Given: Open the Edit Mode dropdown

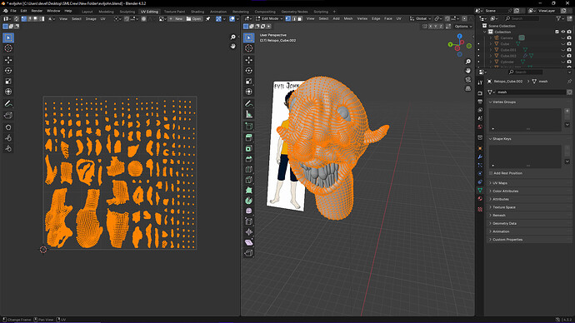Looking at the screenshot, I should coord(269,18).
